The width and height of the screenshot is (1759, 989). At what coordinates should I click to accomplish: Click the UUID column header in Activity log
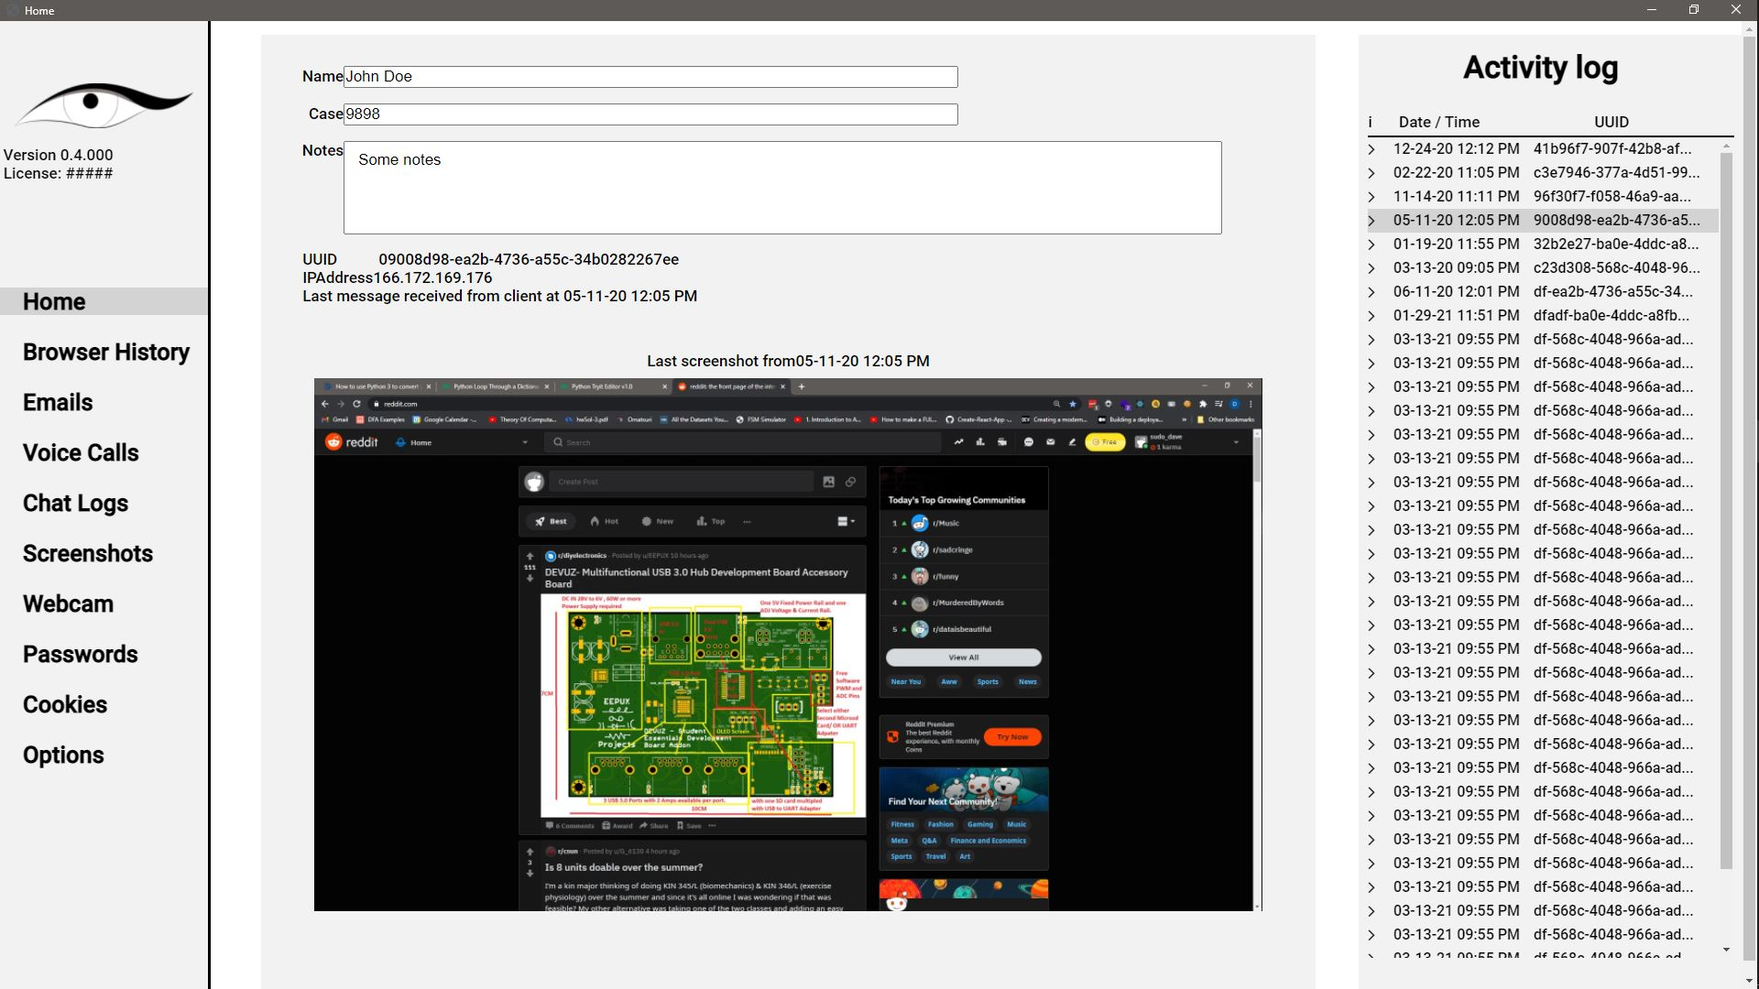1611,122
